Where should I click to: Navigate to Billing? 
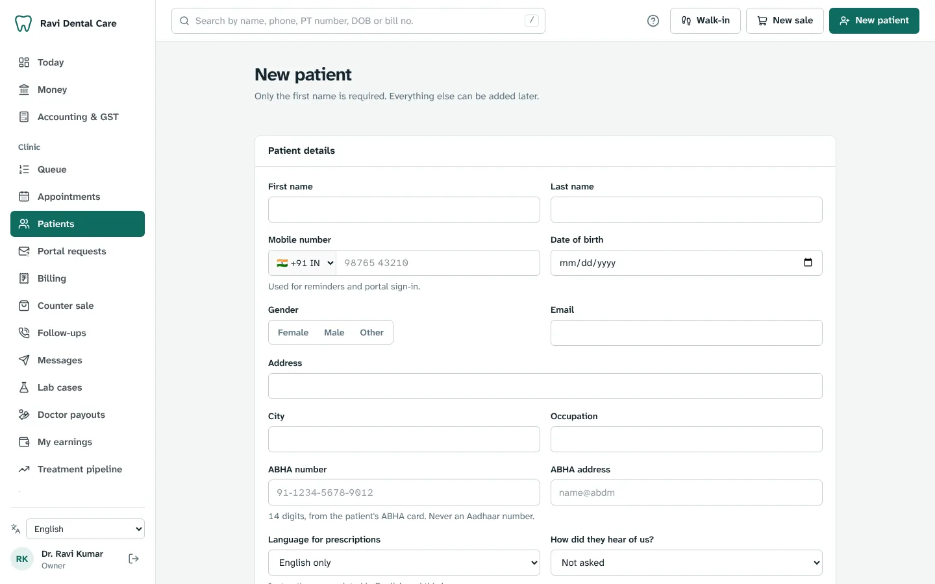tap(77, 278)
